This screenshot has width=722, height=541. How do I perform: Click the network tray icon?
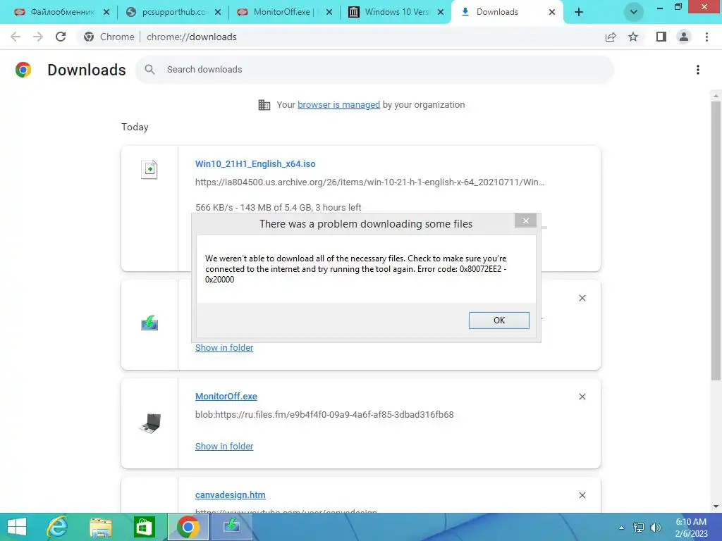tap(639, 527)
